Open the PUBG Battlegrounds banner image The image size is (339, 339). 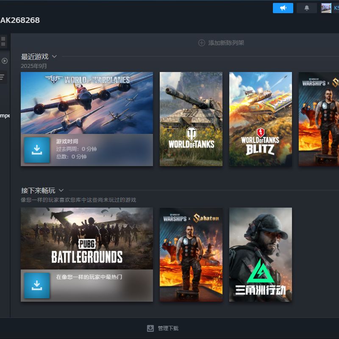pyautogui.click(x=86, y=238)
